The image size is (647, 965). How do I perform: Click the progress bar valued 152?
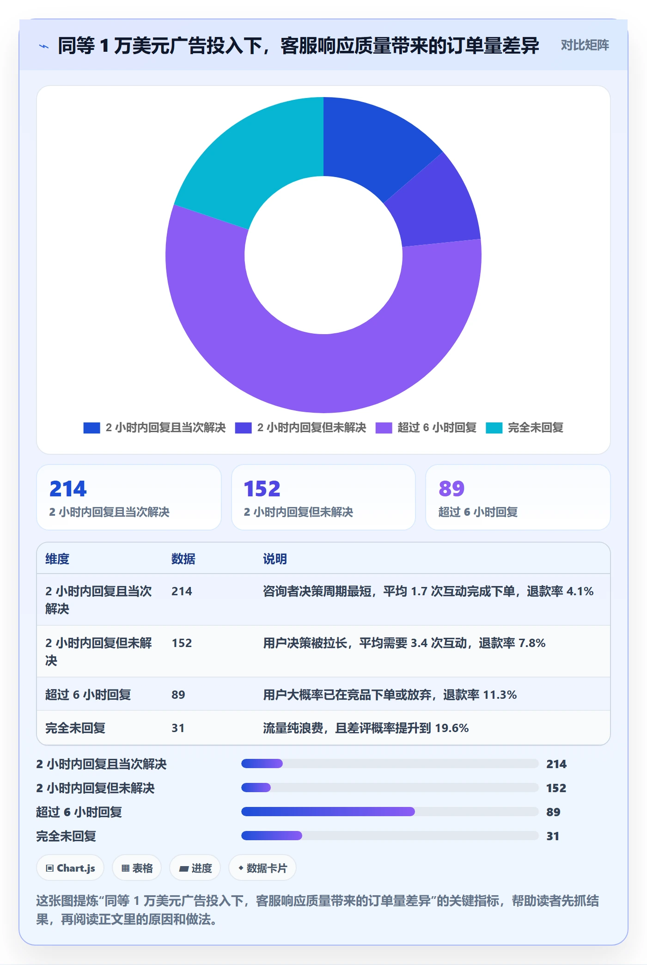point(390,788)
